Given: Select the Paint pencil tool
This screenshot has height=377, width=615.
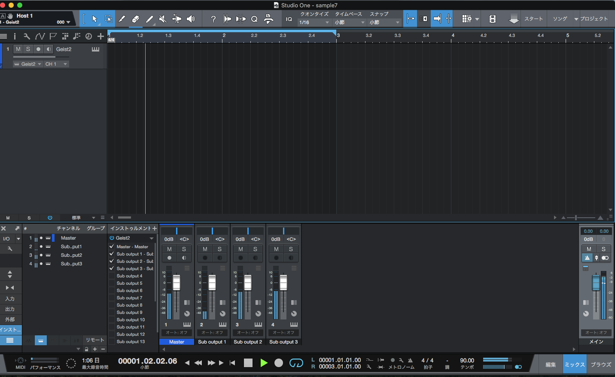Looking at the screenshot, I should pos(149,19).
